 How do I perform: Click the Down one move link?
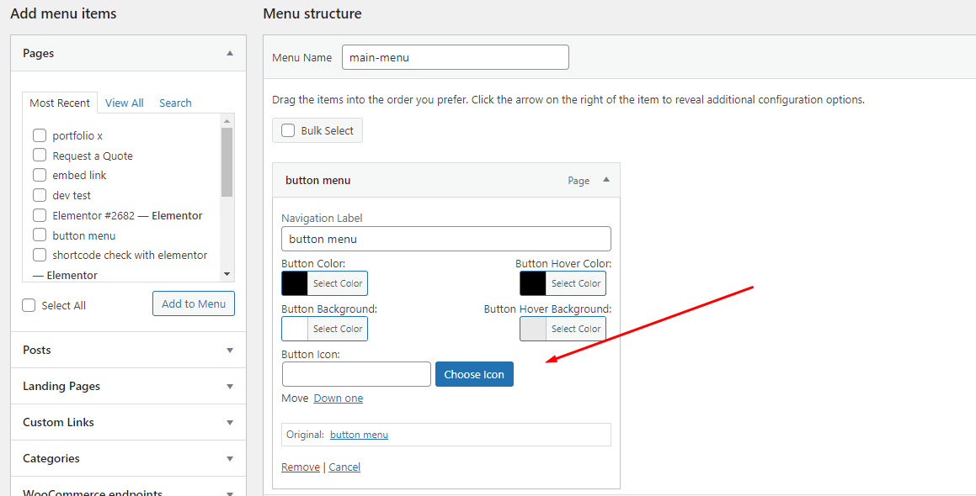339,398
